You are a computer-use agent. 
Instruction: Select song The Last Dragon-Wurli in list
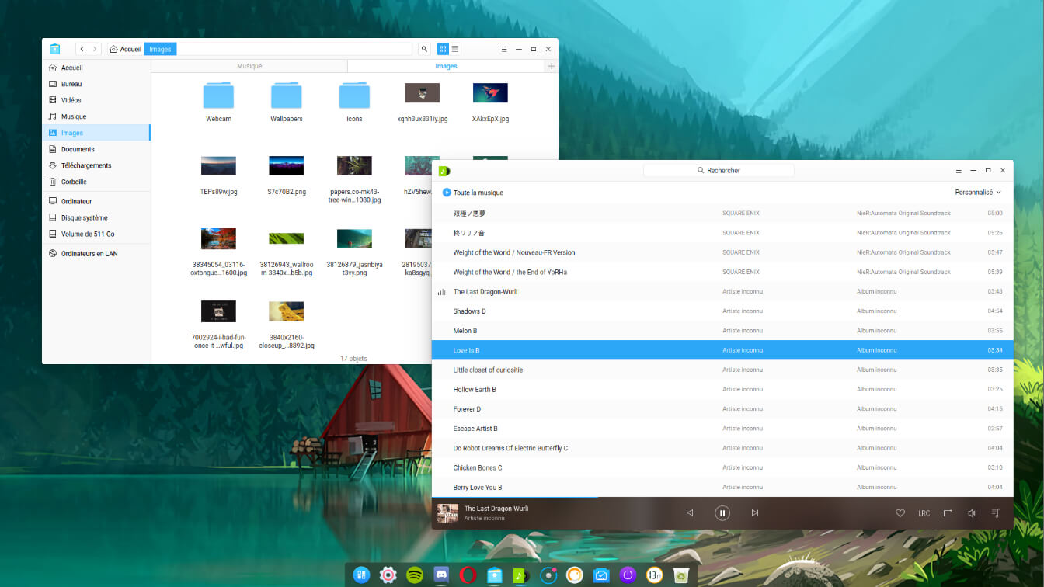point(722,292)
